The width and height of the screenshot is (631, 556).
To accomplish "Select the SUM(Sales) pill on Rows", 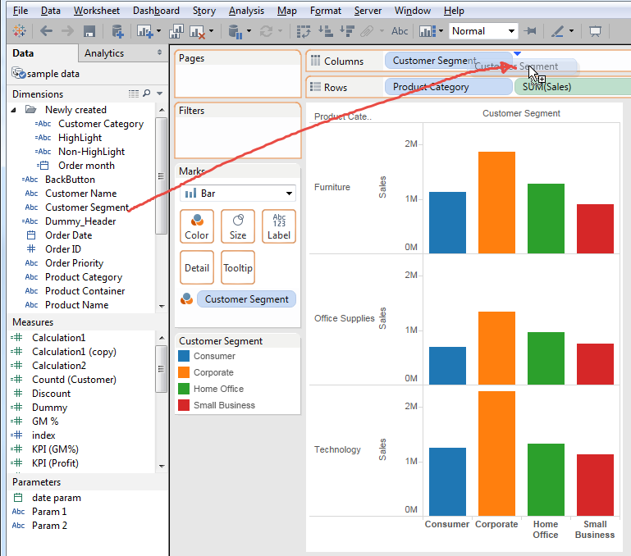I will 572,87.
